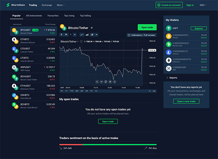Viewport: 218px width, 159px height.
Task: Open the Trading section
Action: click(33, 5)
